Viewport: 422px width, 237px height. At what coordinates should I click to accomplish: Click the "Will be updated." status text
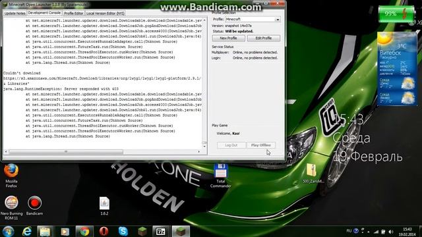click(x=239, y=32)
